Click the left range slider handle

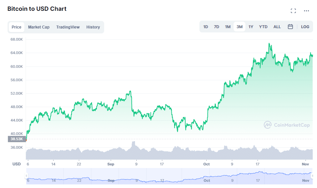[x=26, y=176]
